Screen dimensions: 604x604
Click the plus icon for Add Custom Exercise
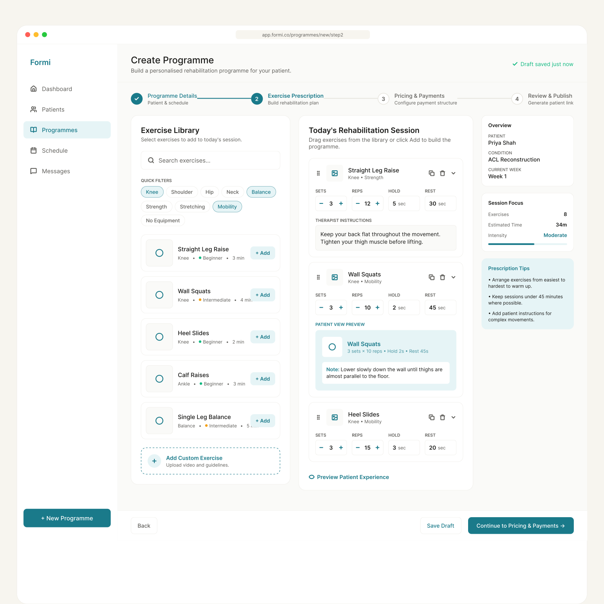pyautogui.click(x=154, y=461)
